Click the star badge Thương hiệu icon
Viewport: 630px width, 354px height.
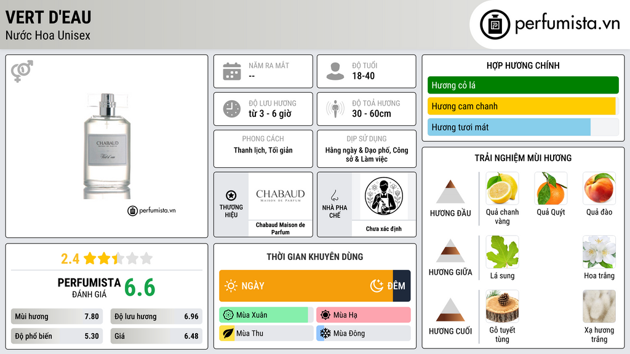coord(231,195)
